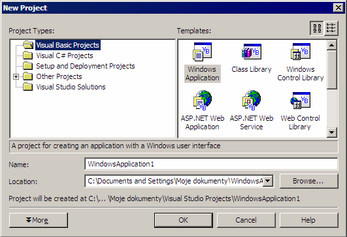347x237 pixels.
Task: Click the Other Projects folder icon
Action: [28, 76]
